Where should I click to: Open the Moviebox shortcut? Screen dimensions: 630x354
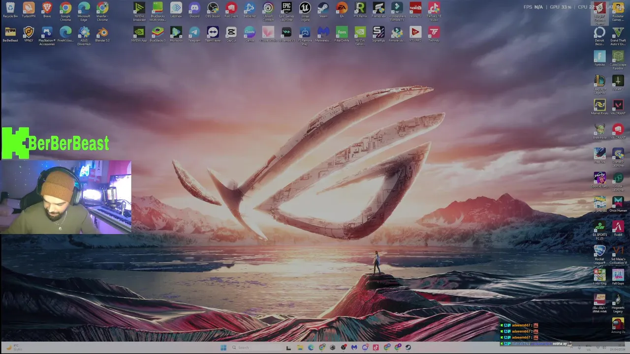tap(176, 34)
